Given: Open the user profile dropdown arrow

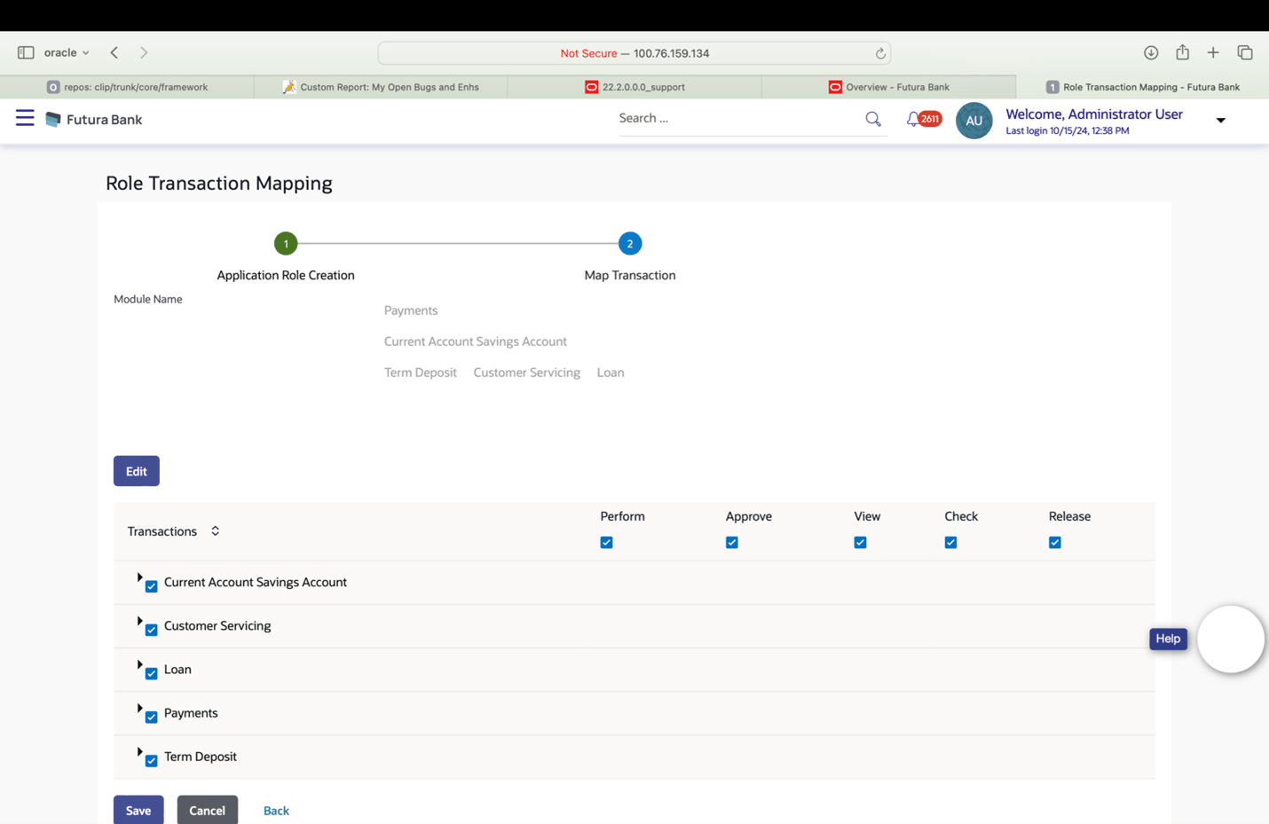Looking at the screenshot, I should coord(1221,121).
